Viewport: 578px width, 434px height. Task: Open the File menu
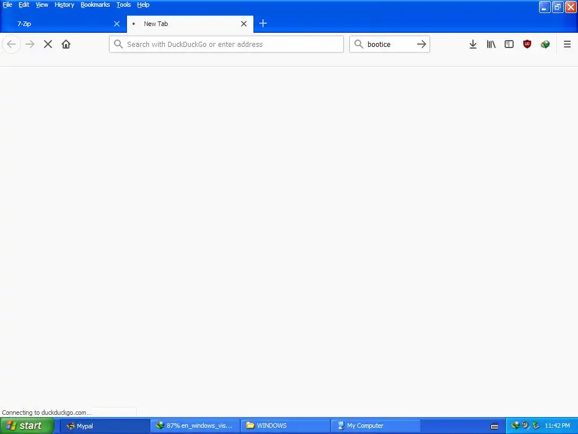pos(7,5)
